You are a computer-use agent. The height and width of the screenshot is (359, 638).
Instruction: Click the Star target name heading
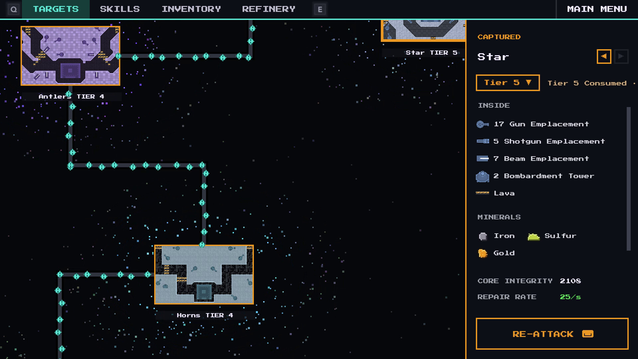pyautogui.click(x=493, y=57)
